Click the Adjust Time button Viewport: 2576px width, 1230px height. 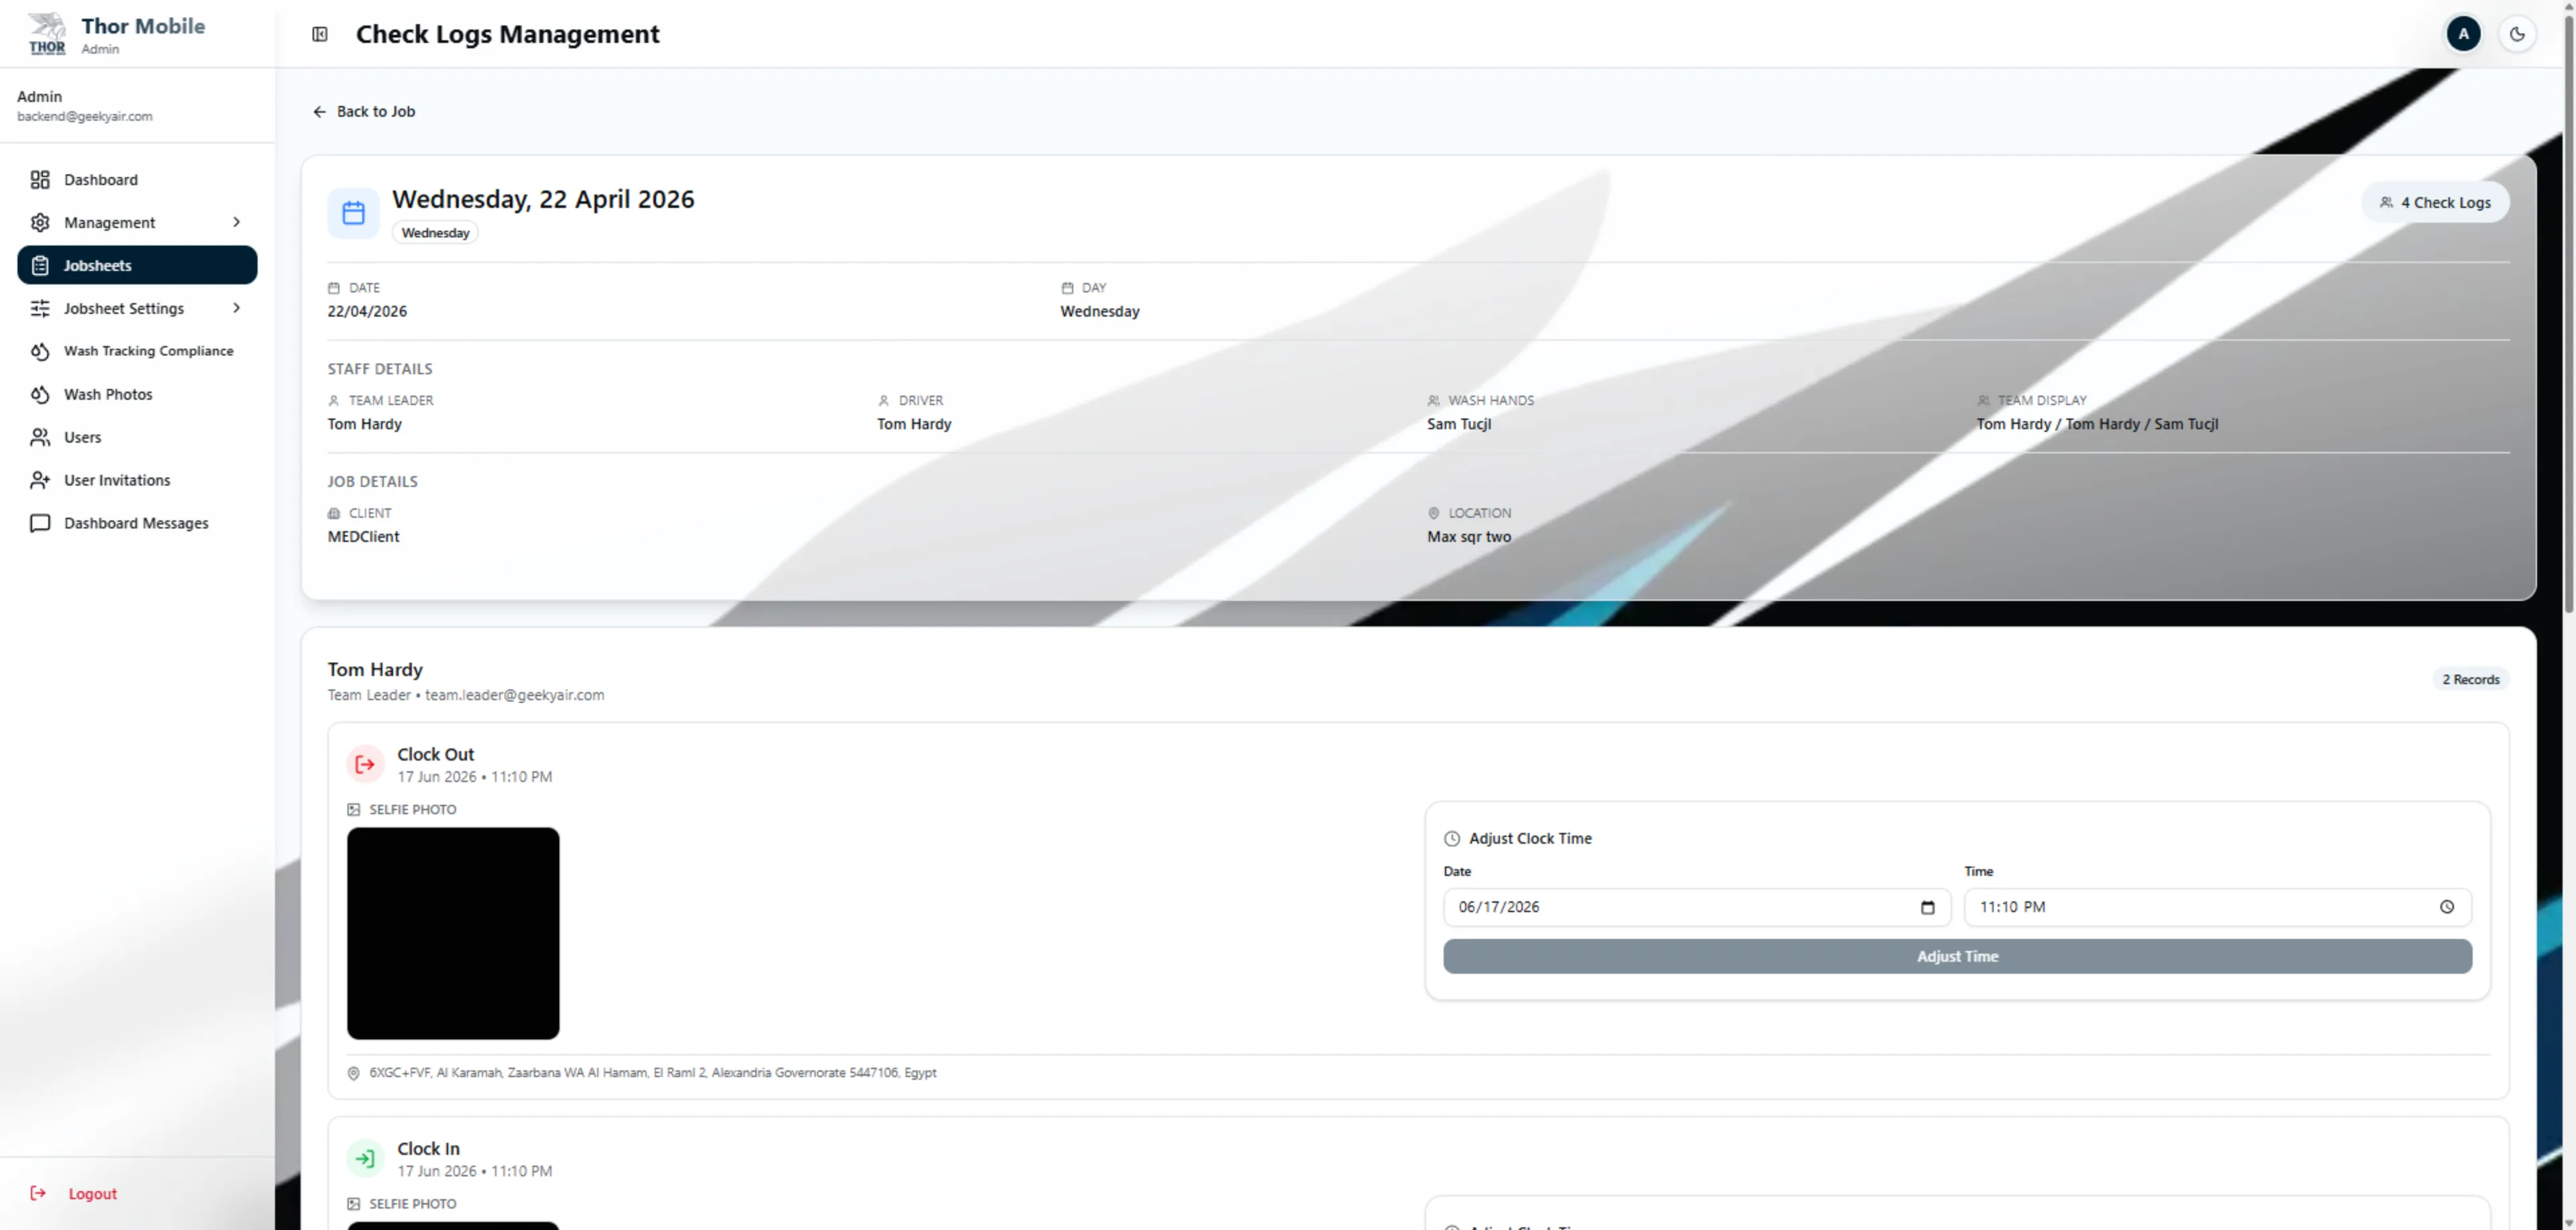(x=1957, y=956)
